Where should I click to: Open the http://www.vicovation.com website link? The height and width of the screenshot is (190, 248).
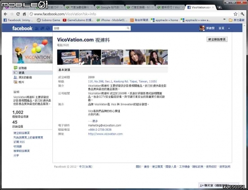(105, 134)
